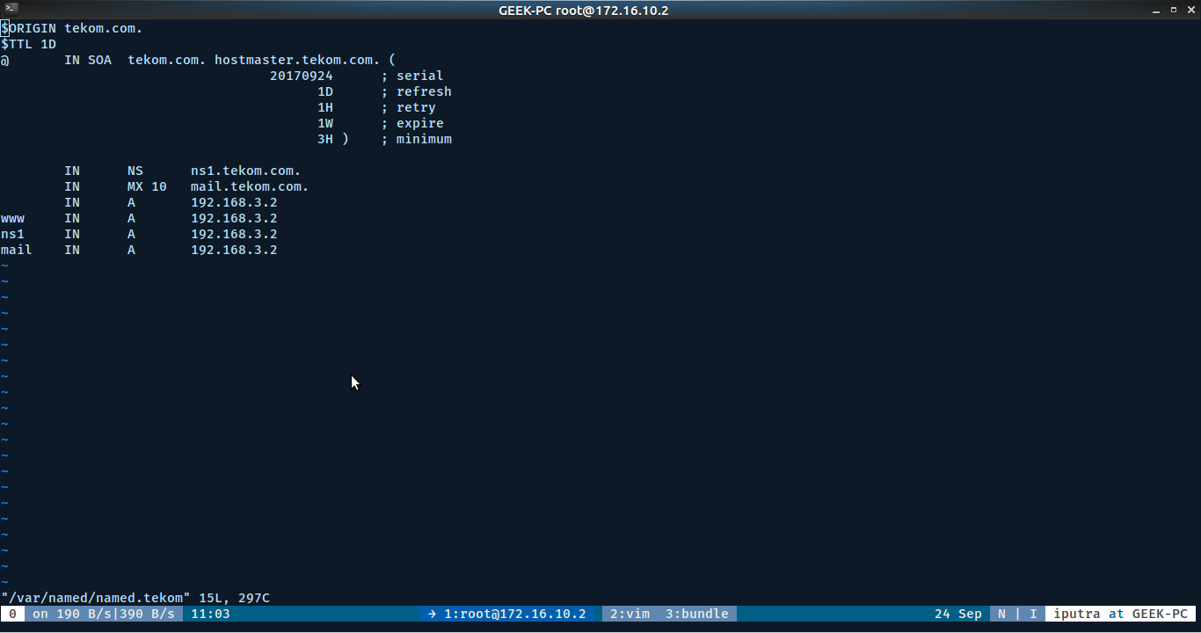Click 192.168.3.2 on the unnamed A record line

coord(234,202)
